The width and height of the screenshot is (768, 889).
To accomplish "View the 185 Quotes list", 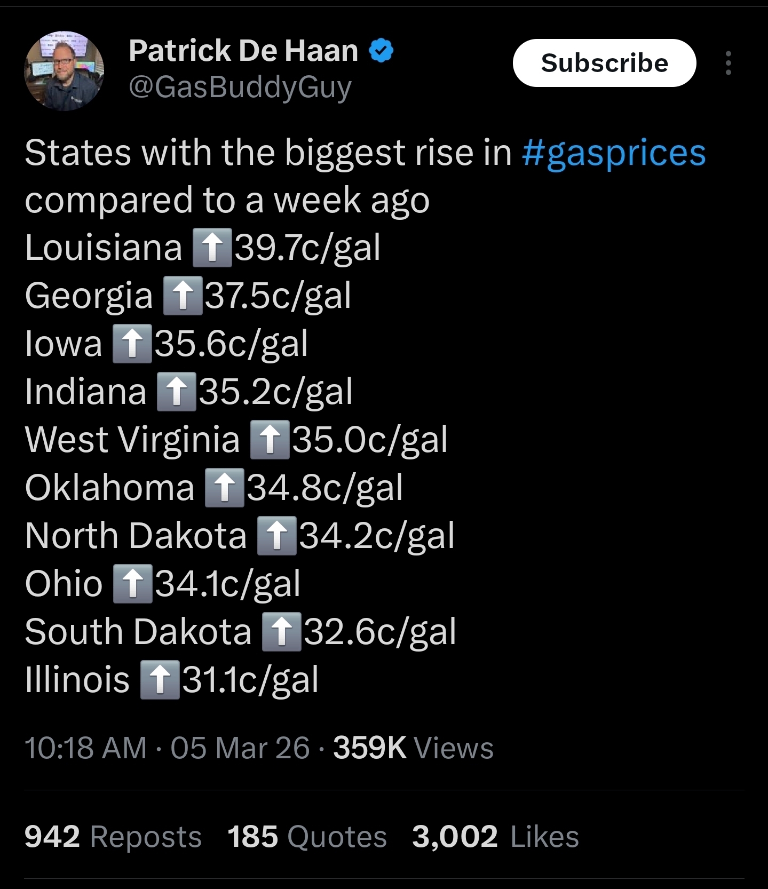I will (307, 836).
